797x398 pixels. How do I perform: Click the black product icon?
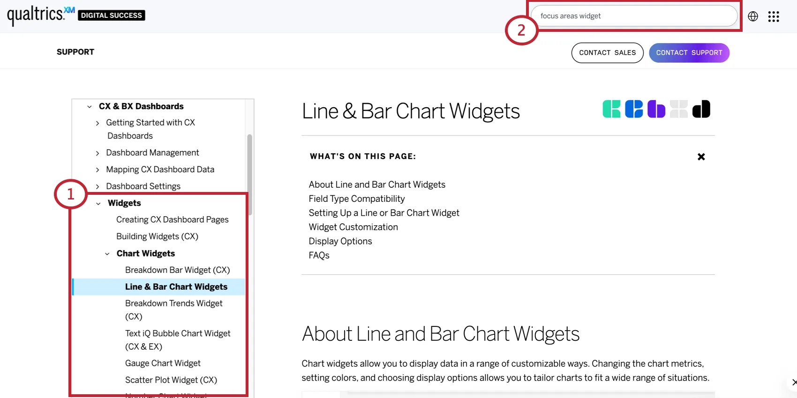[x=701, y=109]
